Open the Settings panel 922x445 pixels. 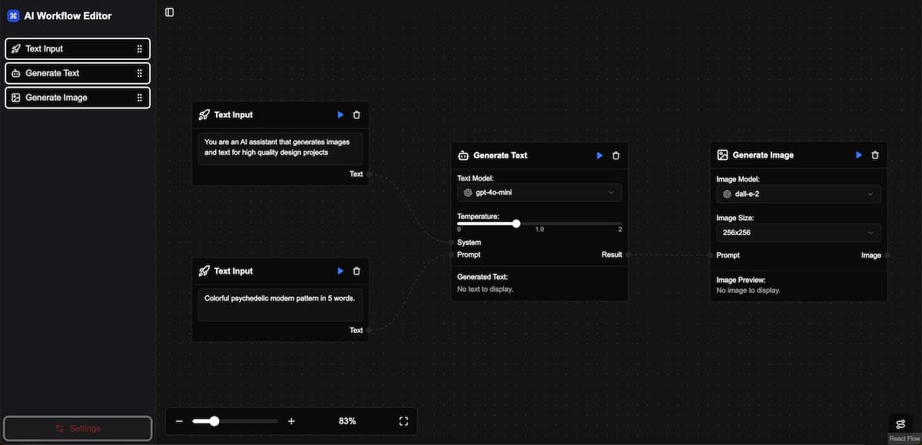pyautogui.click(x=77, y=428)
